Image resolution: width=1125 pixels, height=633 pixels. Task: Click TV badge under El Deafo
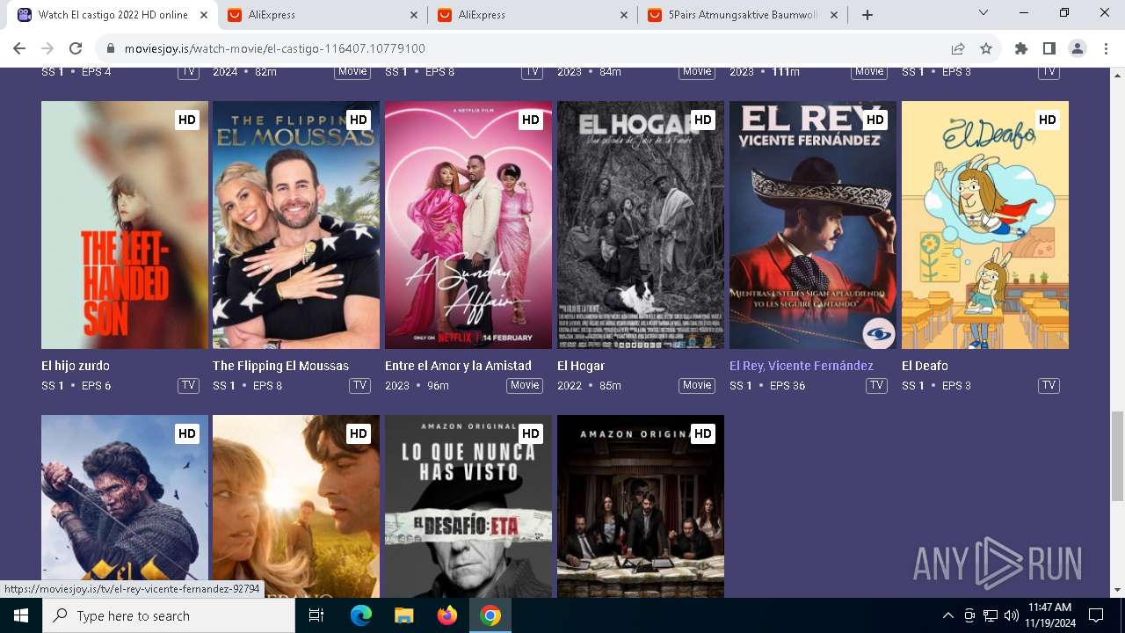click(x=1049, y=386)
